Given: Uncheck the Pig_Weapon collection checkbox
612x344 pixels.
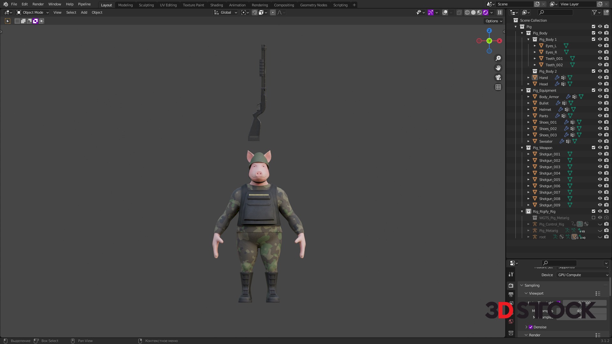Looking at the screenshot, I should pos(593,147).
